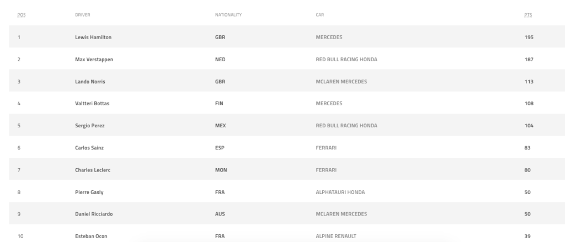Open Pierre Gasly driver page
Viewport: 565px width, 242px height.
point(89,192)
